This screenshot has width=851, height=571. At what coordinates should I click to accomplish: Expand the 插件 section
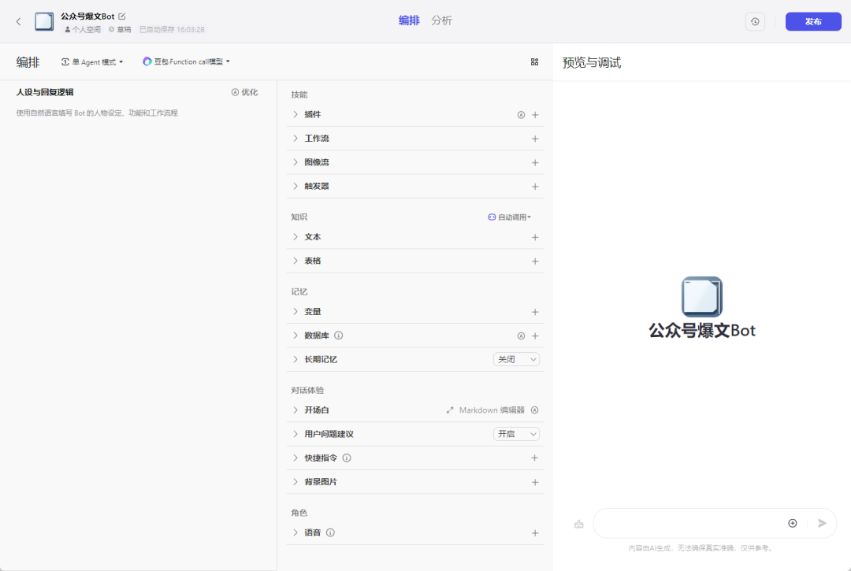click(295, 114)
